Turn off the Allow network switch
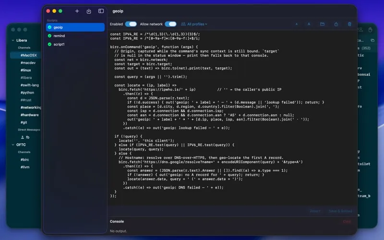Image resolution: width=384 pixels, height=240 pixels. [170, 24]
